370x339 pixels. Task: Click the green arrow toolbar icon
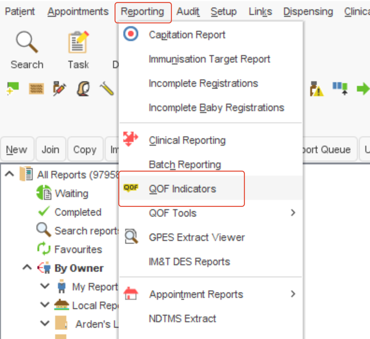coord(363,89)
